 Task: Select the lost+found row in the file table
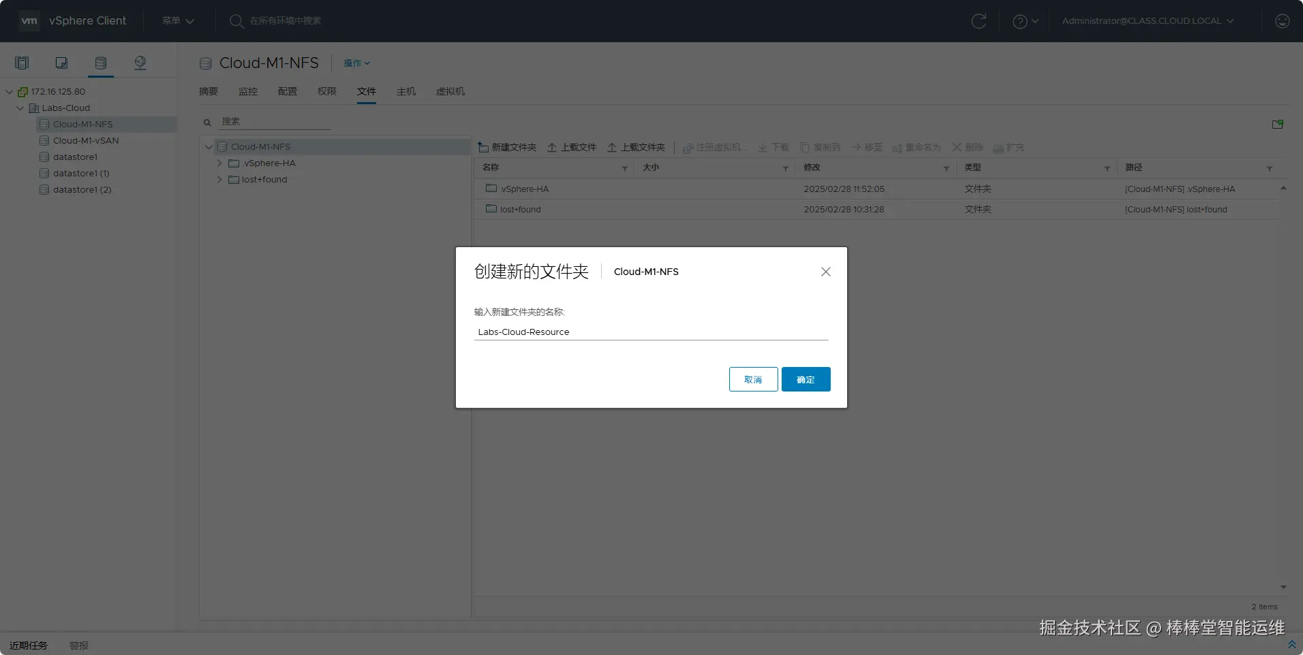coord(876,210)
